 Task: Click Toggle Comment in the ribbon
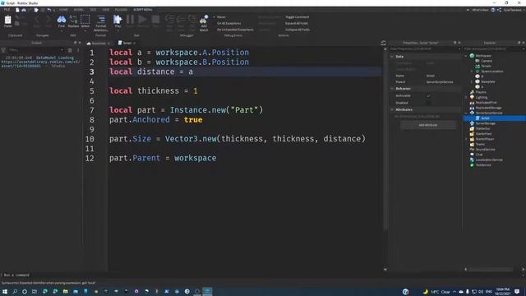pos(298,16)
